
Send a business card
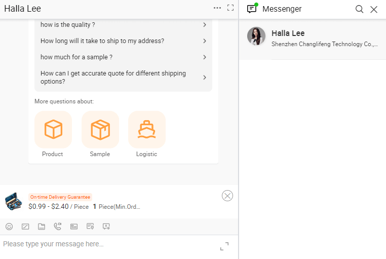(x=74, y=227)
